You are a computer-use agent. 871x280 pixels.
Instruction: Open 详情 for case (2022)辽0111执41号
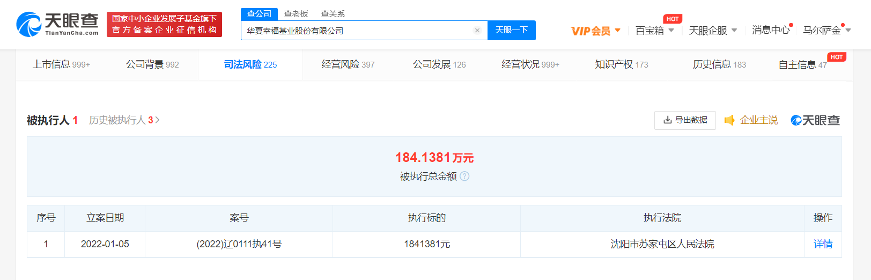tap(823, 244)
